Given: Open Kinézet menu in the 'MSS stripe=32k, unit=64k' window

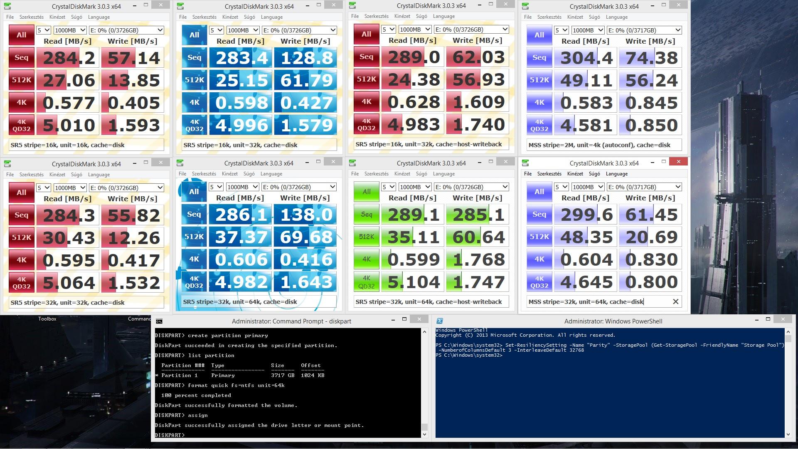Looking at the screenshot, I should click(575, 174).
